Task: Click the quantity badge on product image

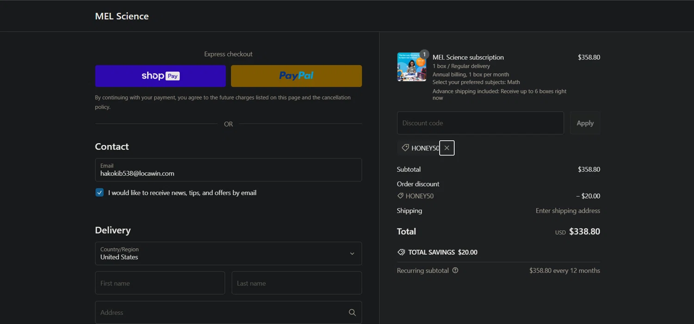Action: pos(424,54)
